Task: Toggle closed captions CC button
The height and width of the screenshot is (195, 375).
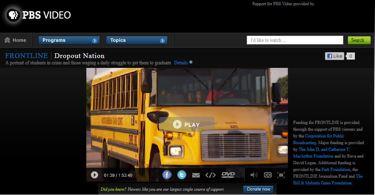Action: [x=268, y=175]
